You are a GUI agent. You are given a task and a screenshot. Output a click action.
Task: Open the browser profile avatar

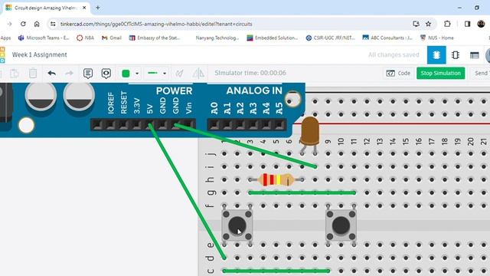pyautogui.click(x=481, y=24)
